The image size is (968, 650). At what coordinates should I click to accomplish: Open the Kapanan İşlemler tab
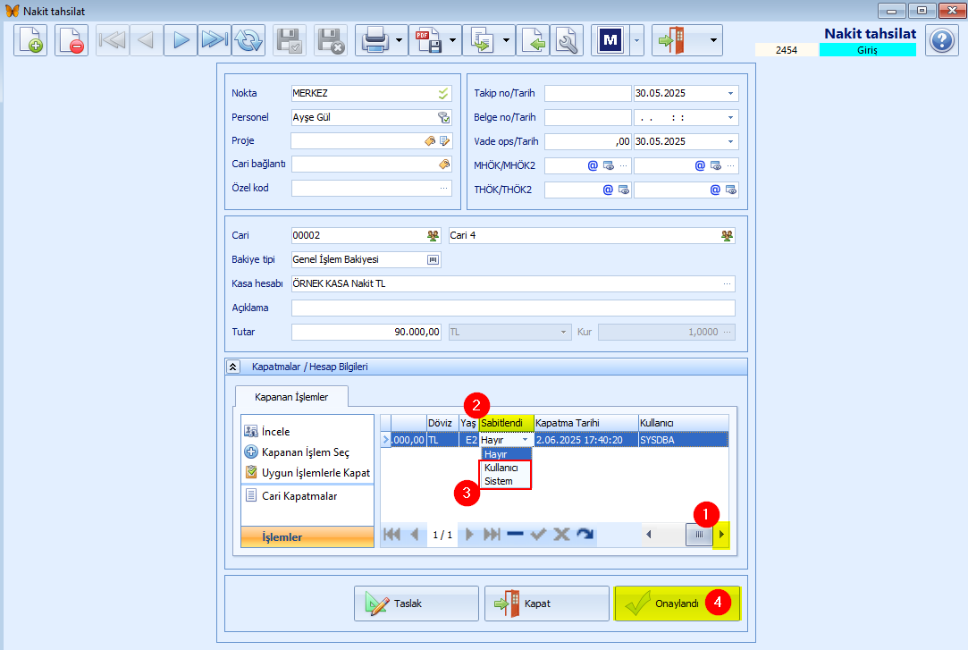(x=291, y=397)
